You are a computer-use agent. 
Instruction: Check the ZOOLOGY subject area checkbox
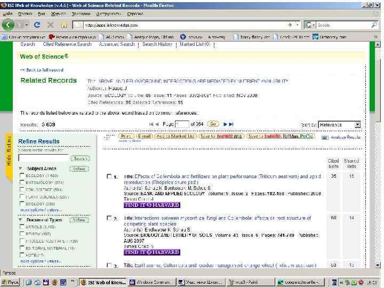(x=22, y=204)
